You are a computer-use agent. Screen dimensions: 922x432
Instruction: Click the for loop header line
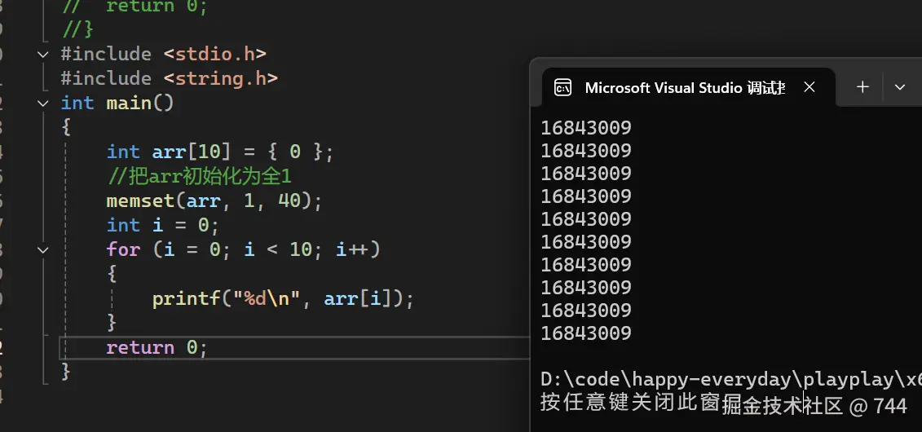pos(243,249)
